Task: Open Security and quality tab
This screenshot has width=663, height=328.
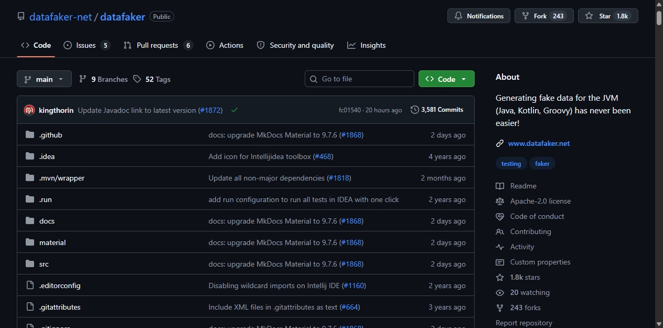Action: coord(295,45)
